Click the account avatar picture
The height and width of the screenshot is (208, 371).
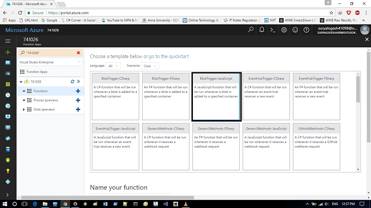coord(365,30)
